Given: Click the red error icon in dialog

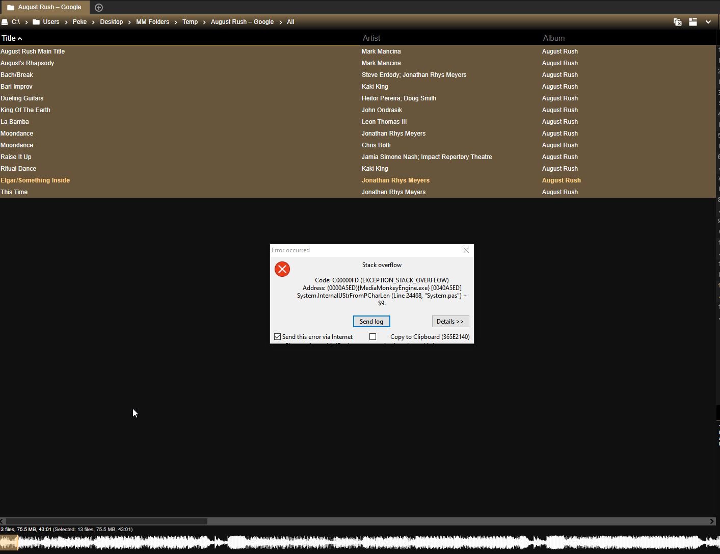Looking at the screenshot, I should point(282,269).
